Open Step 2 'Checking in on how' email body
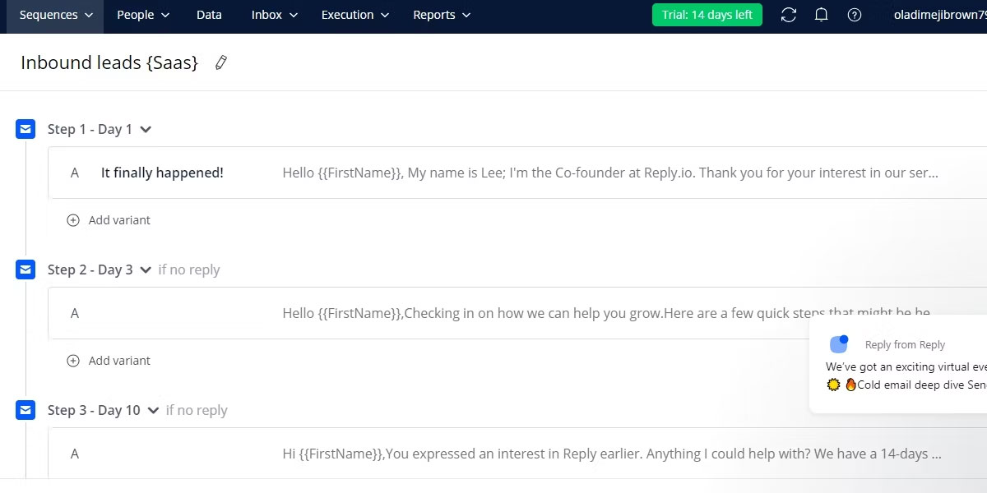This screenshot has height=493, width=987. click(606, 313)
